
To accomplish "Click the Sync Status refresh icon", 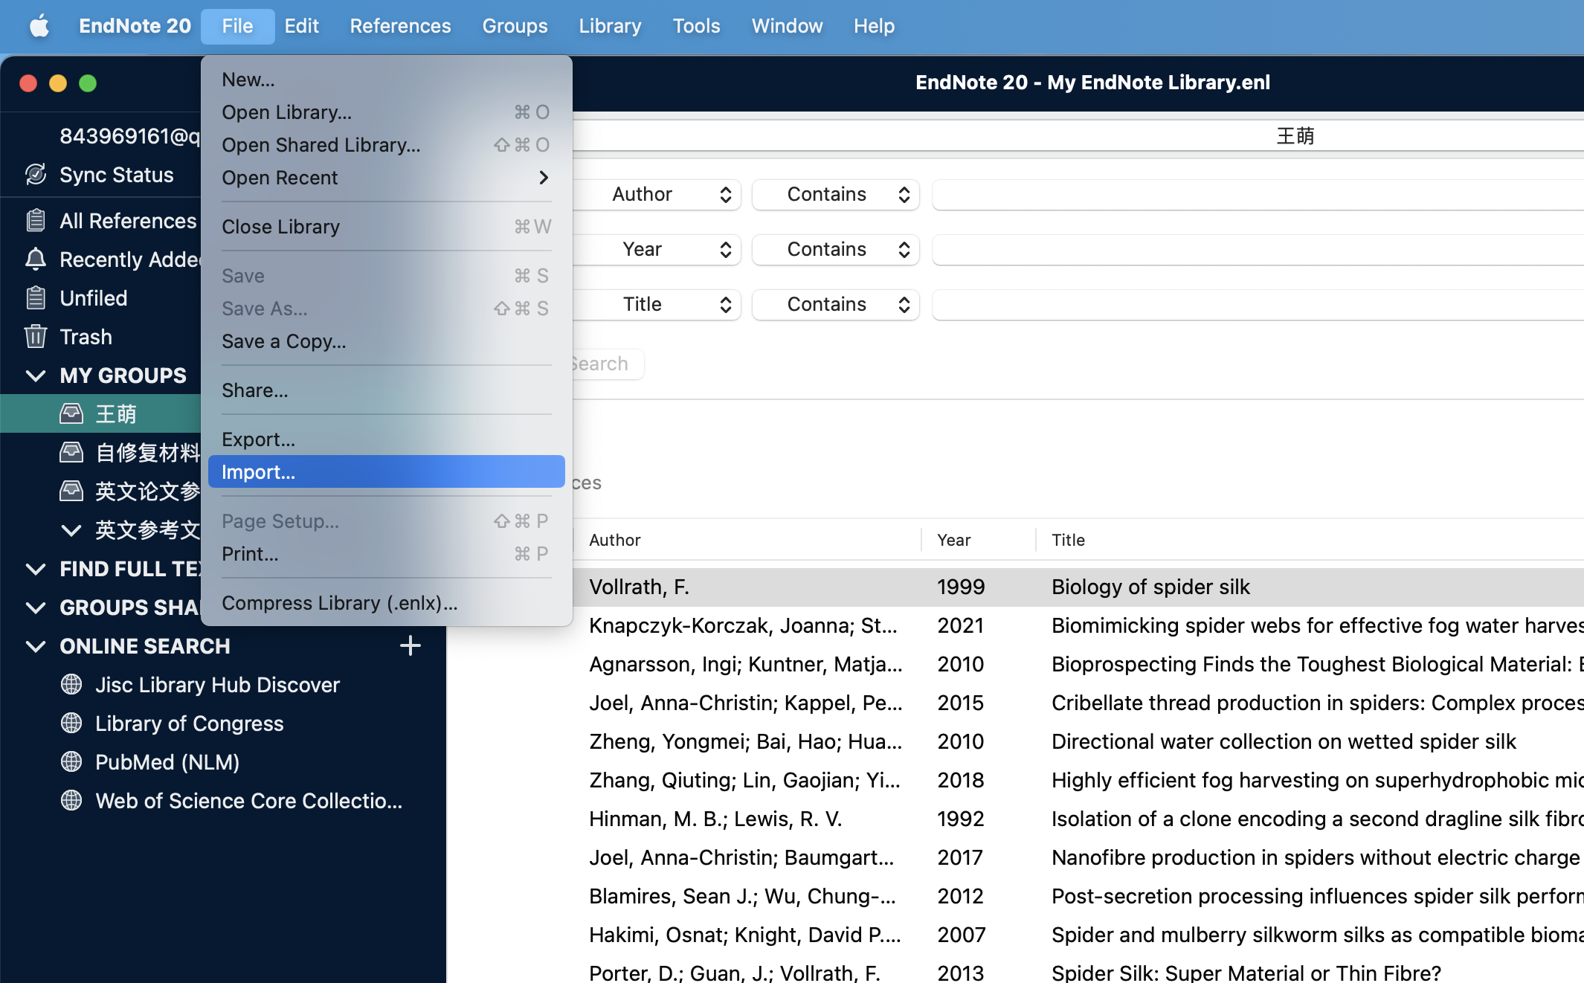I will coord(35,175).
